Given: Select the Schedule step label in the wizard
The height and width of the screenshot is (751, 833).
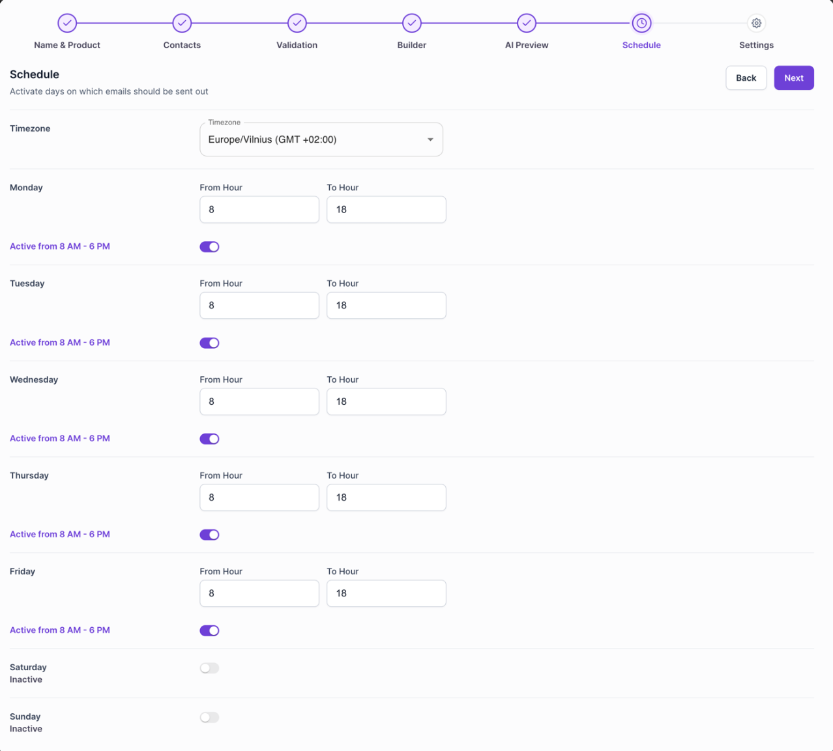Looking at the screenshot, I should tap(641, 45).
